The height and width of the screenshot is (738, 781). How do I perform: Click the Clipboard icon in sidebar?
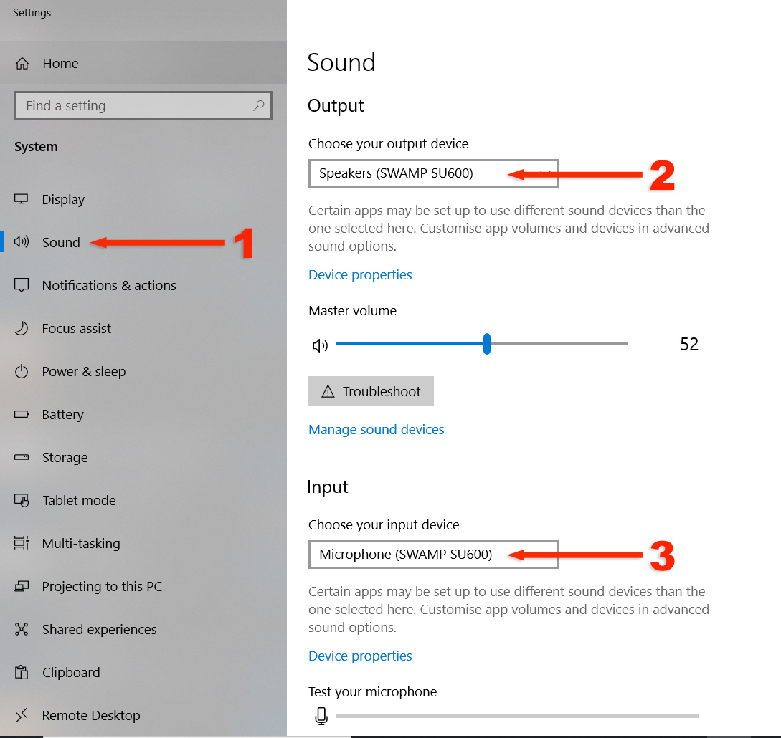click(x=22, y=672)
